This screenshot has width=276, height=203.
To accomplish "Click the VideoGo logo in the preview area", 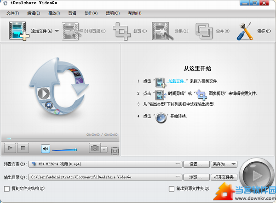I will pyautogui.click(x=59, y=86).
